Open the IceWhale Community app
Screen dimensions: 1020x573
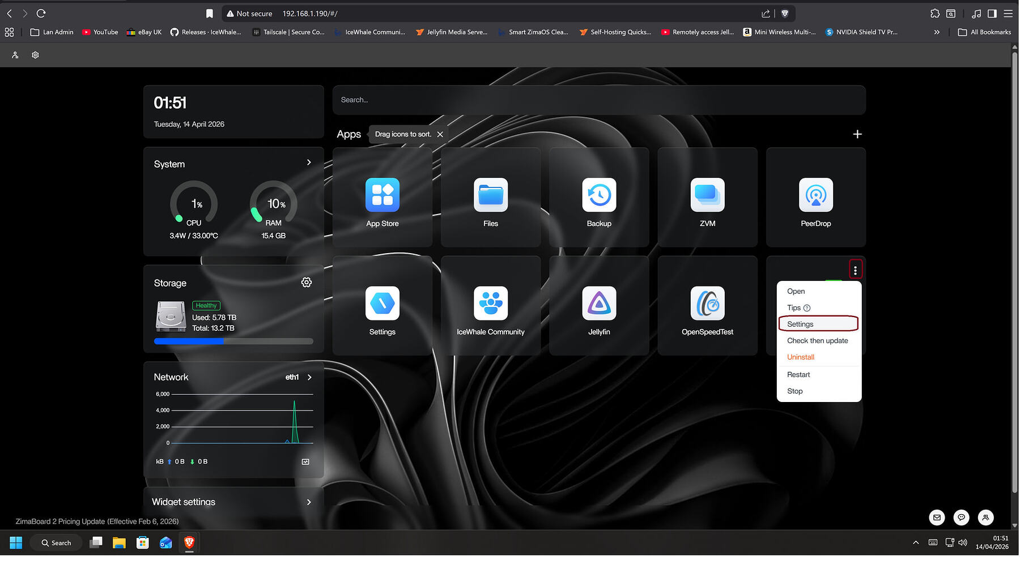coord(490,303)
